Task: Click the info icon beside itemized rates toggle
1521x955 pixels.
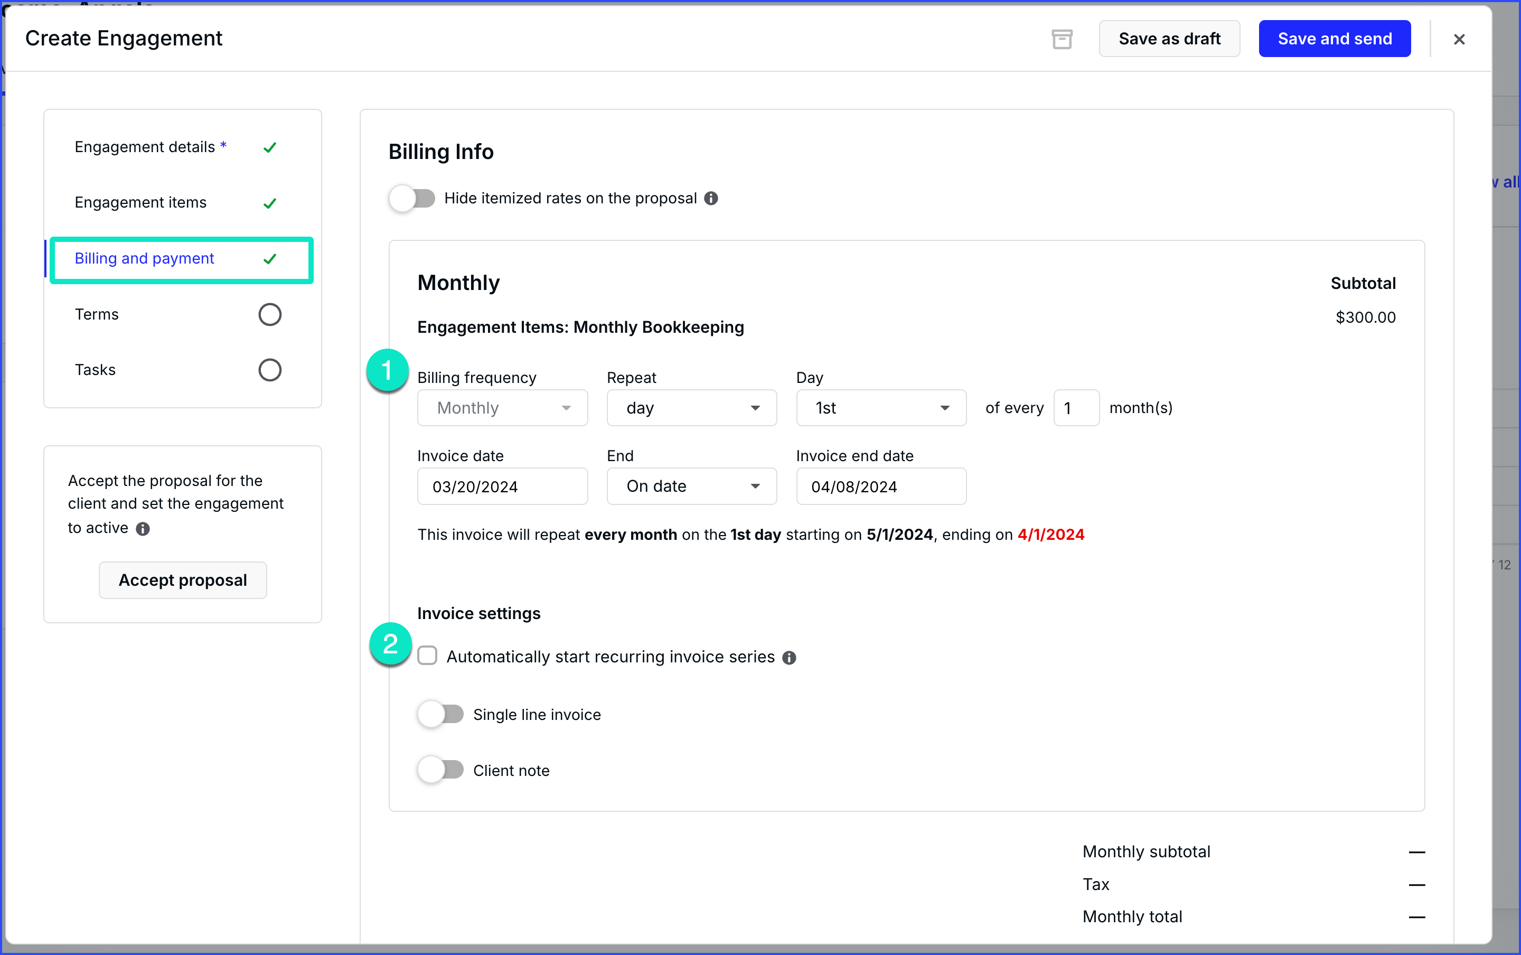Action: click(x=711, y=198)
